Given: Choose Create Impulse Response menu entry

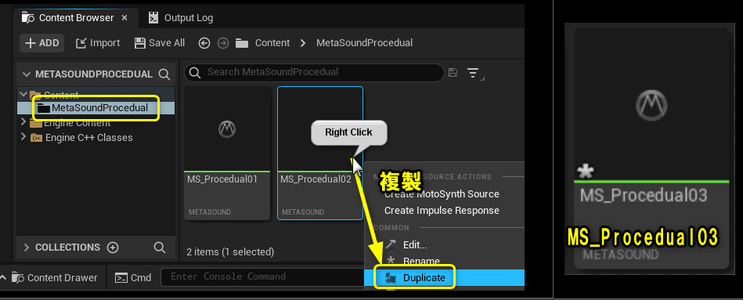Looking at the screenshot, I should pyautogui.click(x=442, y=211).
